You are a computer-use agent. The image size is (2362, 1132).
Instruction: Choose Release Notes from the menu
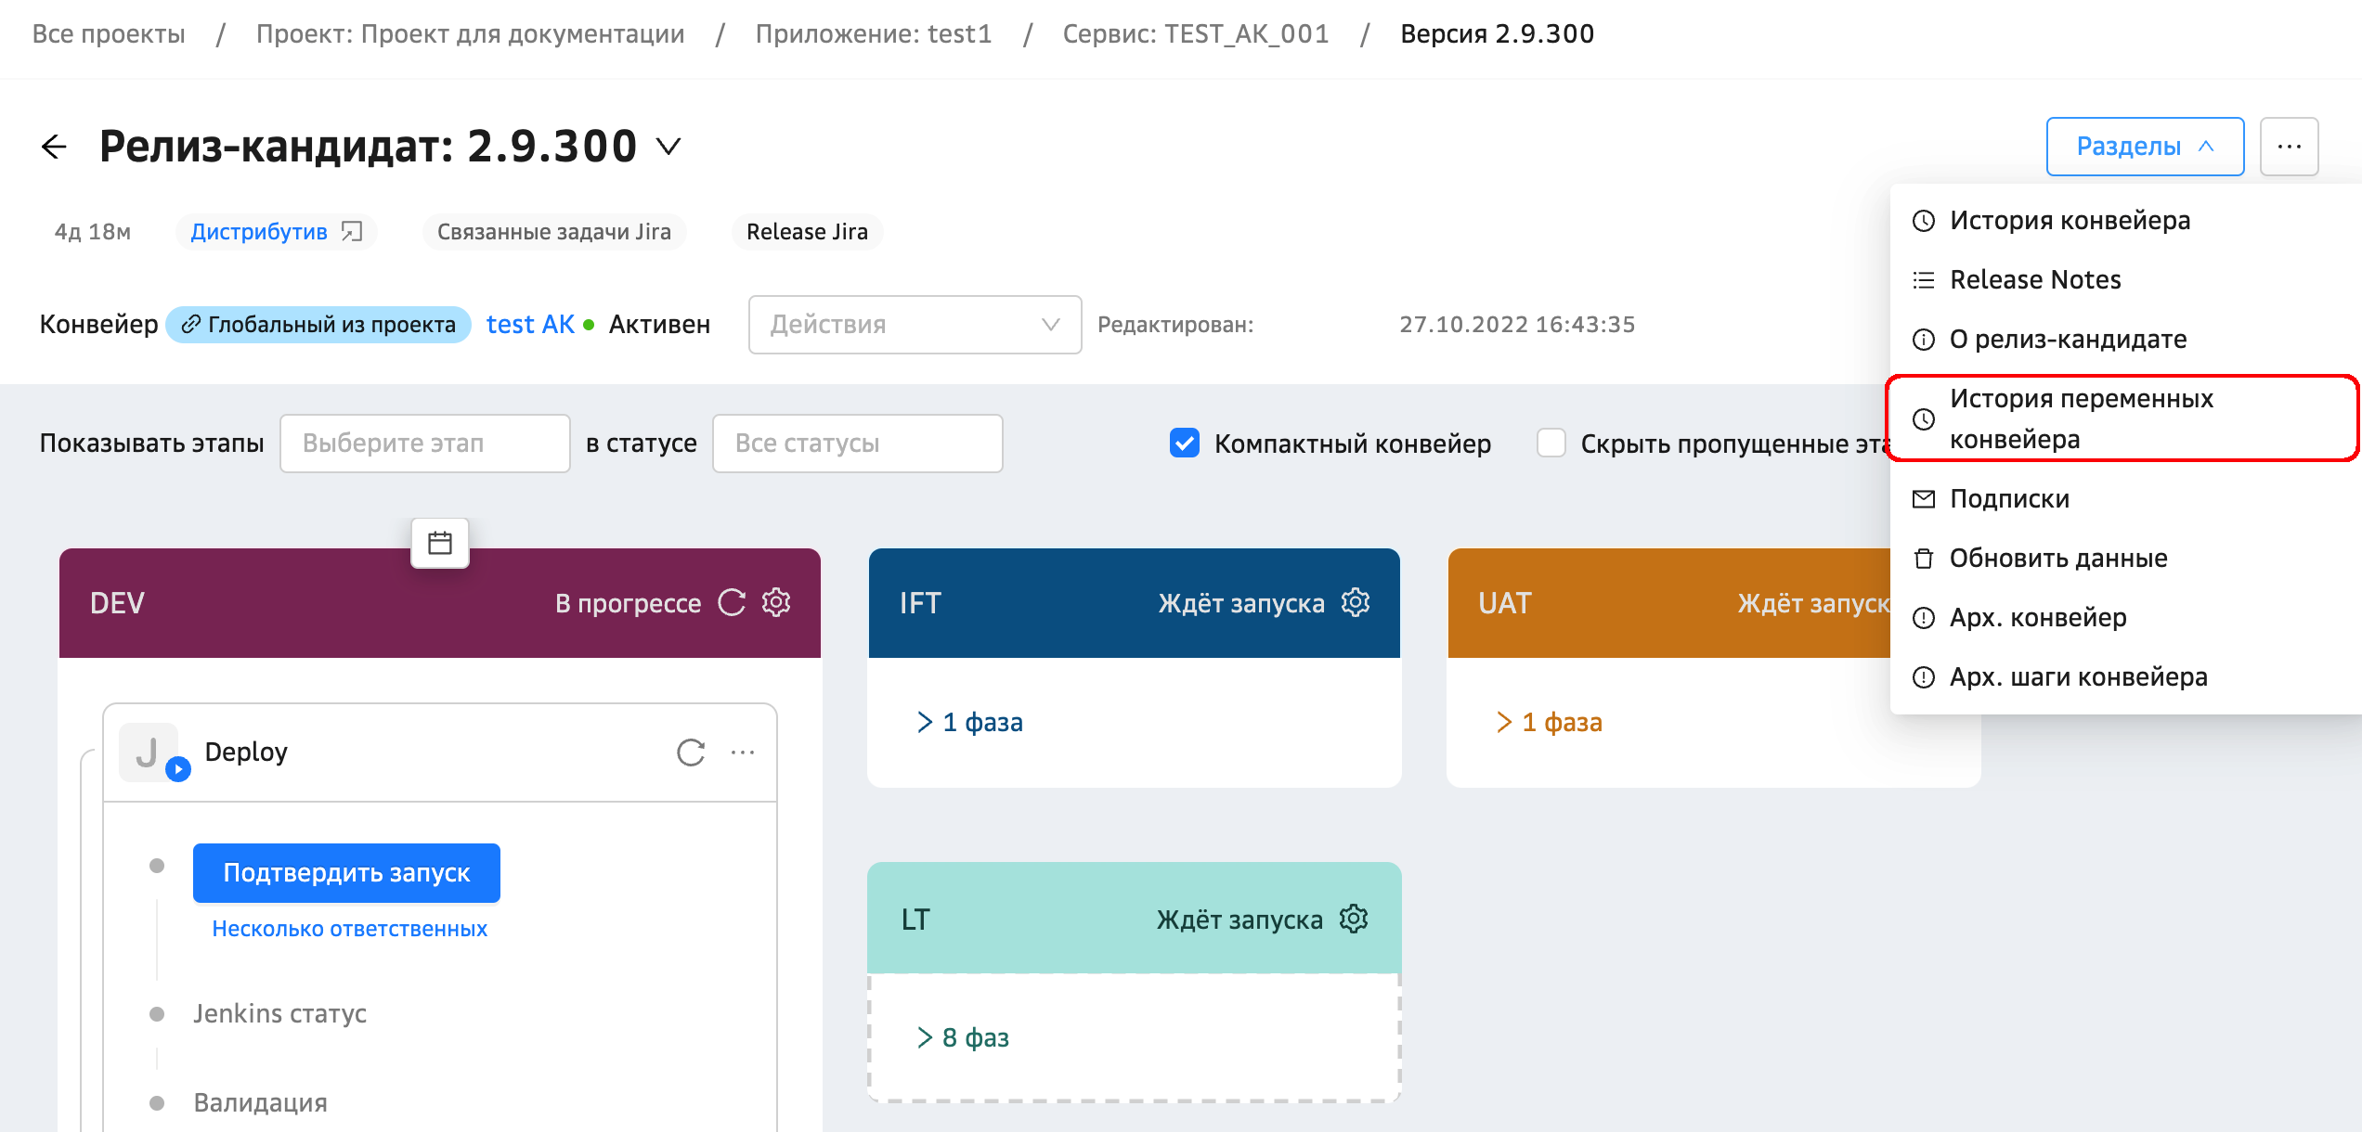pos(2034,280)
